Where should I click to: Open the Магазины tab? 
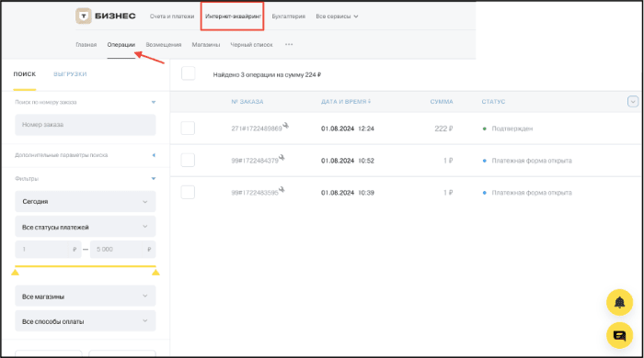tap(206, 45)
